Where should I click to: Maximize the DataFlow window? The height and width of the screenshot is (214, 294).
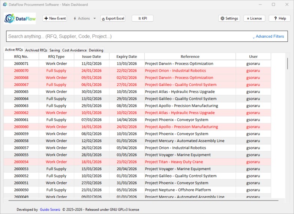click(x=273, y=4)
